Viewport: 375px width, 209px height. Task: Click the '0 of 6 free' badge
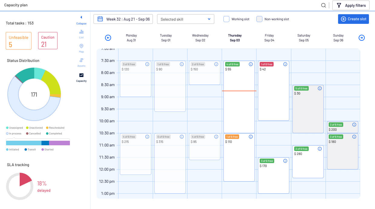coord(163,137)
